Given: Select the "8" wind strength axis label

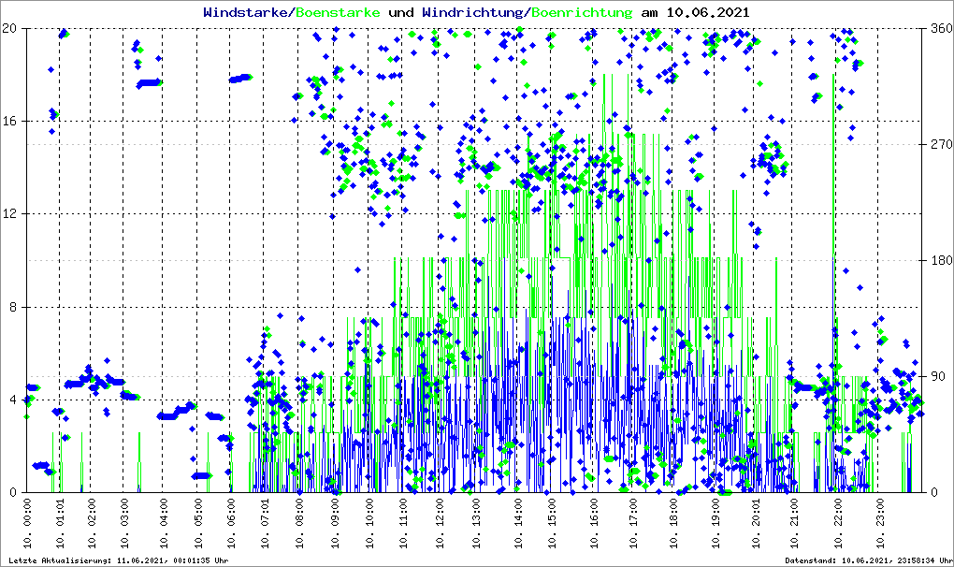Looking at the screenshot, I should pyautogui.click(x=12, y=307).
